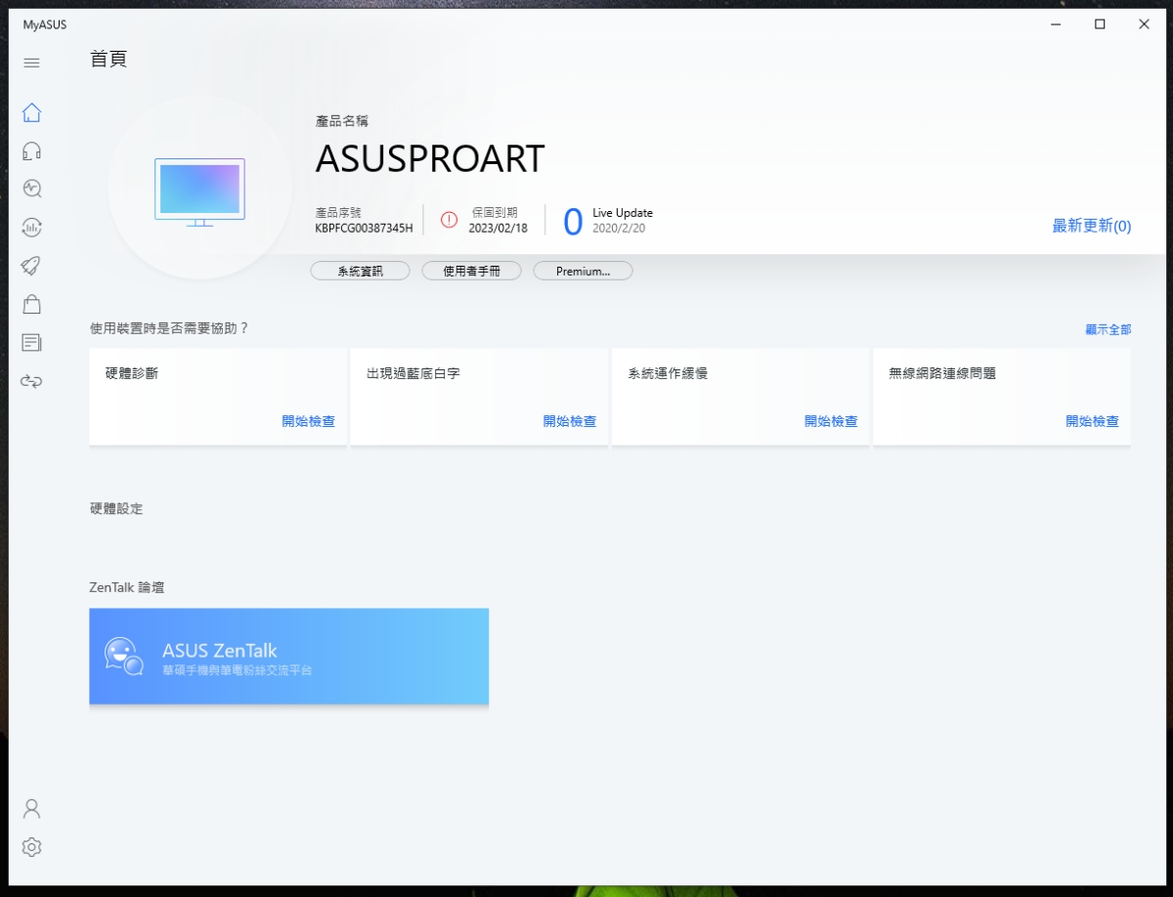Viewport: 1173px width, 897px height.
Task: Open System Diagnosis magnifier icon
Action: (31, 189)
